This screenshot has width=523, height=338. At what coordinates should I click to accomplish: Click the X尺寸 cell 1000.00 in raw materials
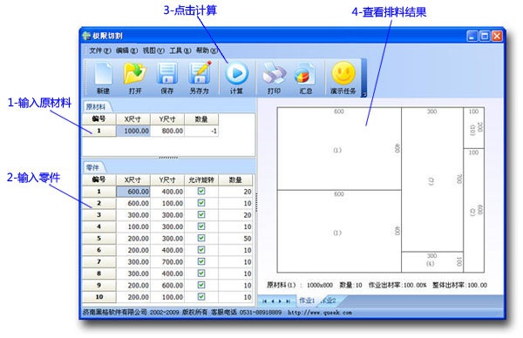133,131
